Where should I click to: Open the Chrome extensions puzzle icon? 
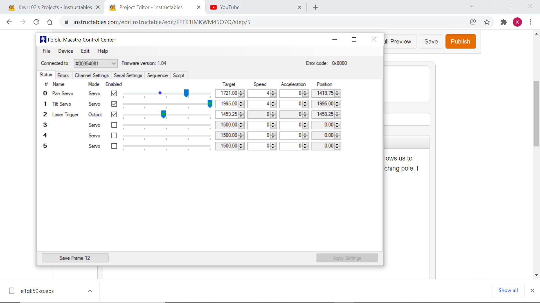[504, 22]
